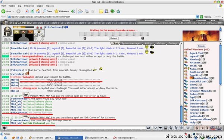
Task: Open the Settings tab
Action: 173,43
